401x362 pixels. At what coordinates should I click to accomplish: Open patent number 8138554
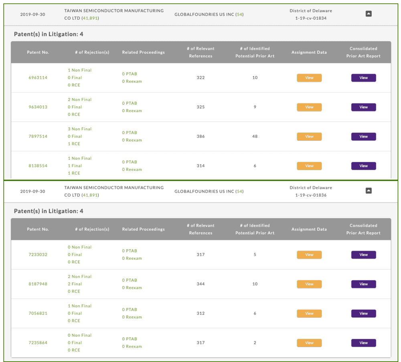coord(38,166)
